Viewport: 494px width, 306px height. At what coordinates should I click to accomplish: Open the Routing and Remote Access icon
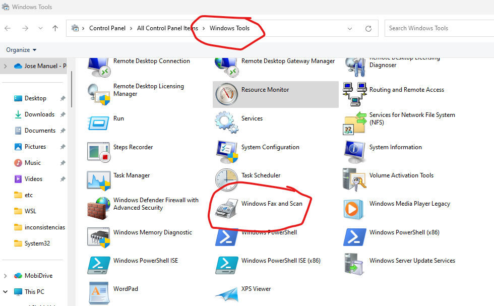click(355, 94)
